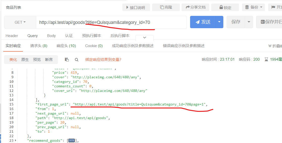Open the 备份 backup dropdown
This screenshot has height=143, width=282.
tap(254, 7)
